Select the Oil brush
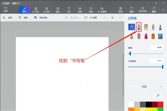Screen dimensions: 167x111 pyautogui.click(x=146, y=27)
